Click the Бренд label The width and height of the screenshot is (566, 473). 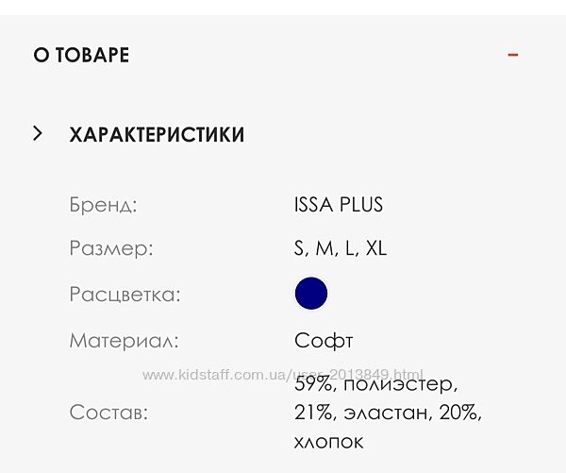(103, 205)
